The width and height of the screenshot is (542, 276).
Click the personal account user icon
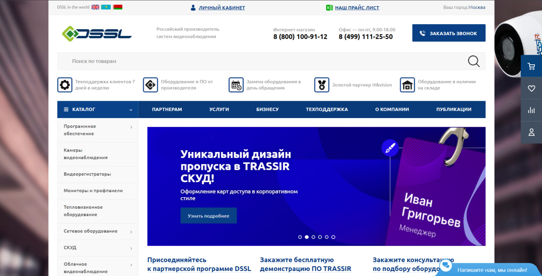click(x=193, y=8)
